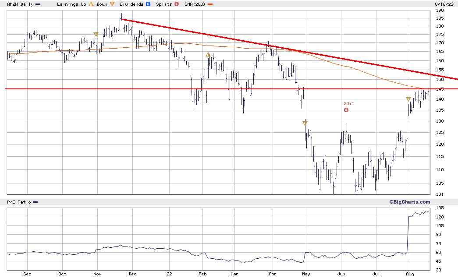This screenshot has height=278, width=458.
Task: Click the red Splits S legend icon
Action: [x=177, y=4]
